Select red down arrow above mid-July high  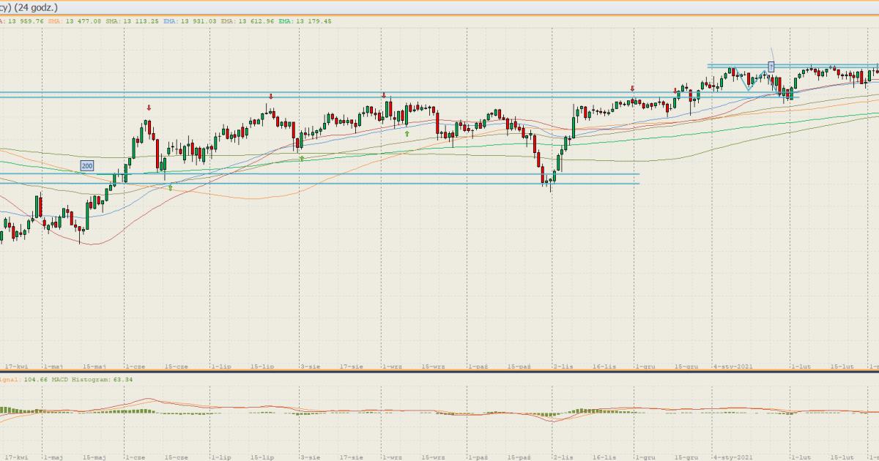(271, 97)
